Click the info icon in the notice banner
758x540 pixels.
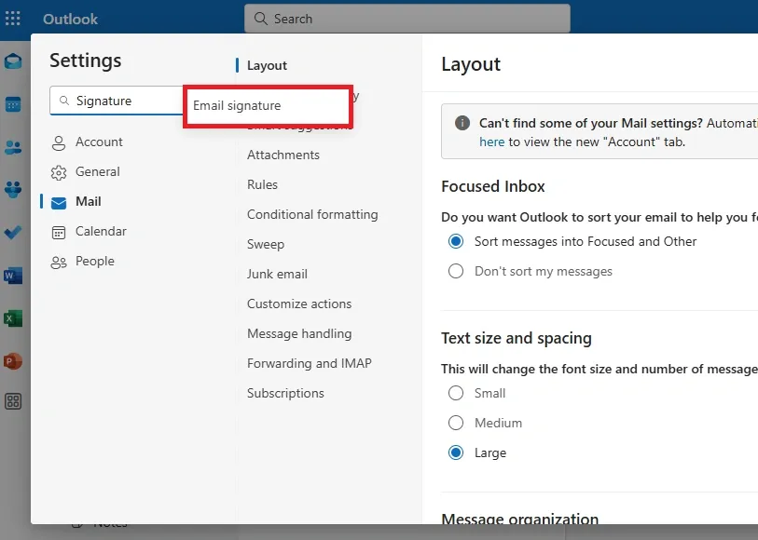(462, 123)
